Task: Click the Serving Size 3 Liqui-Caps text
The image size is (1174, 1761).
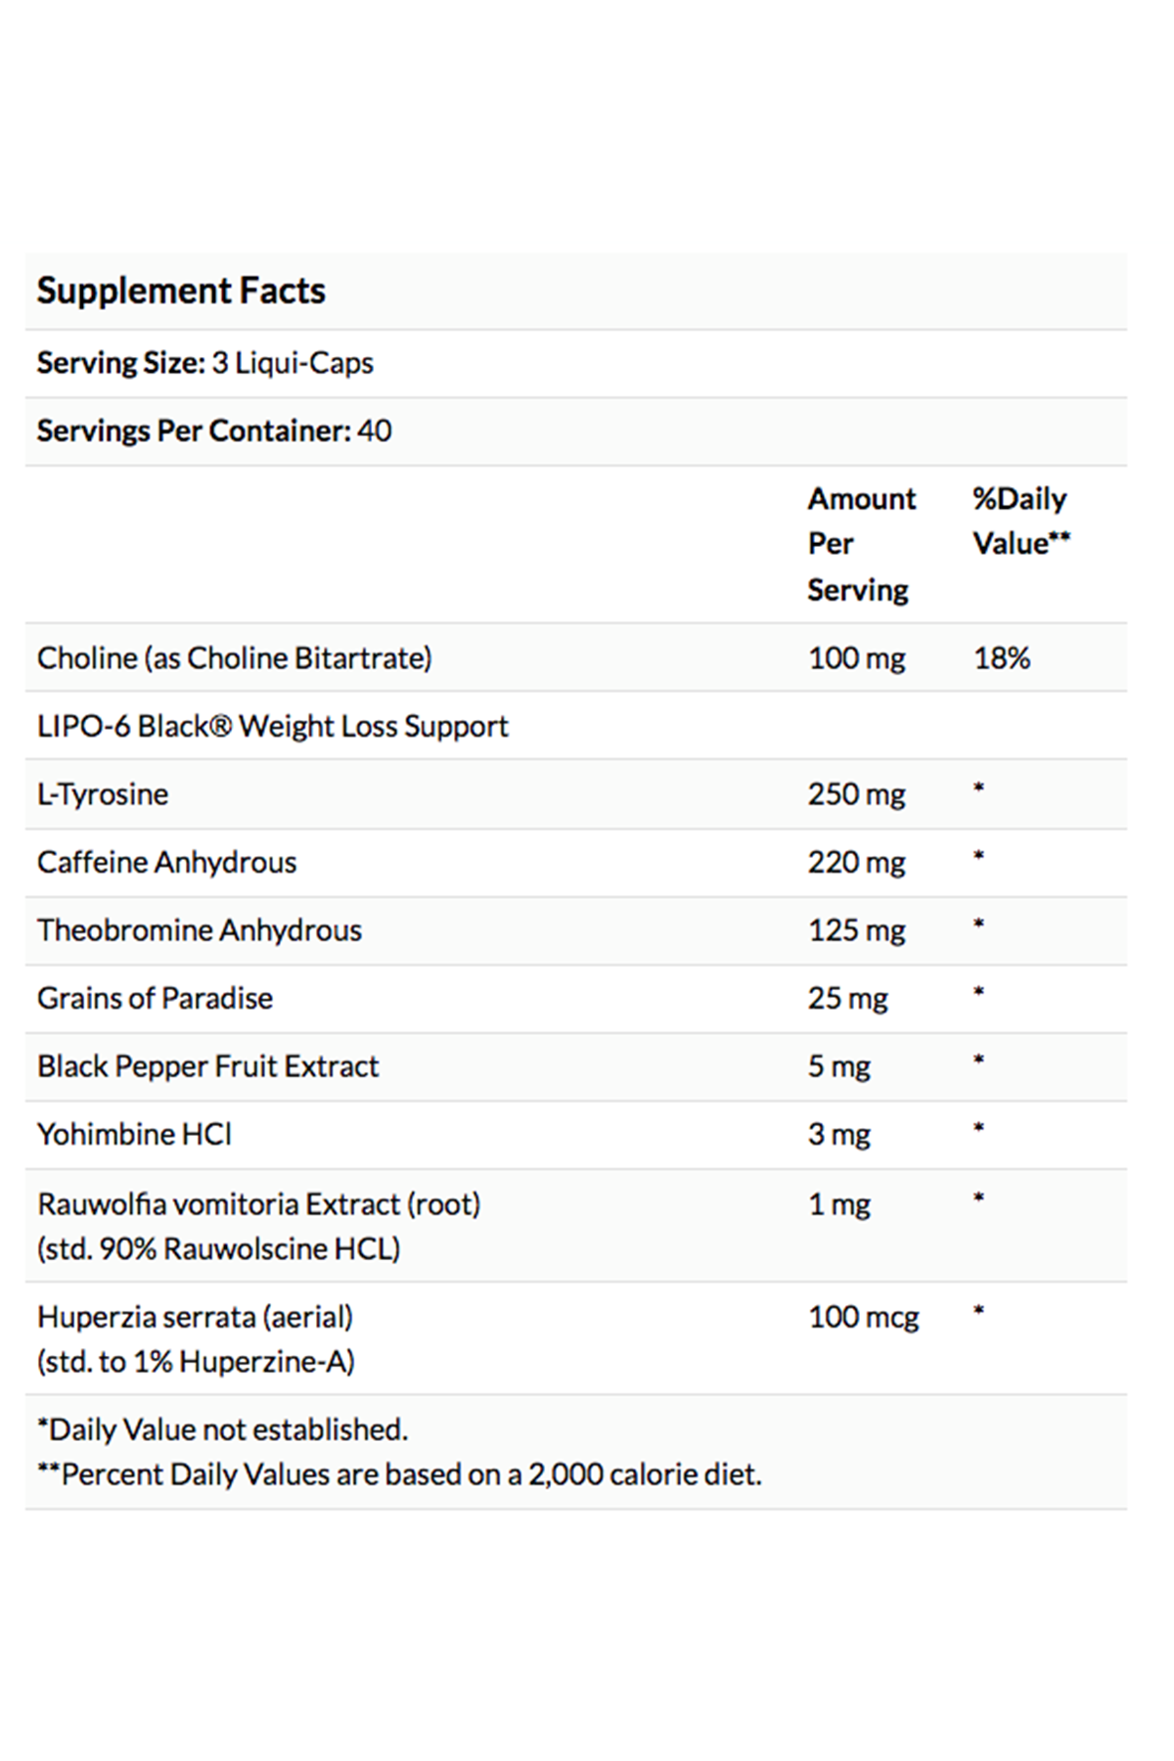Action: pos(205,363)
